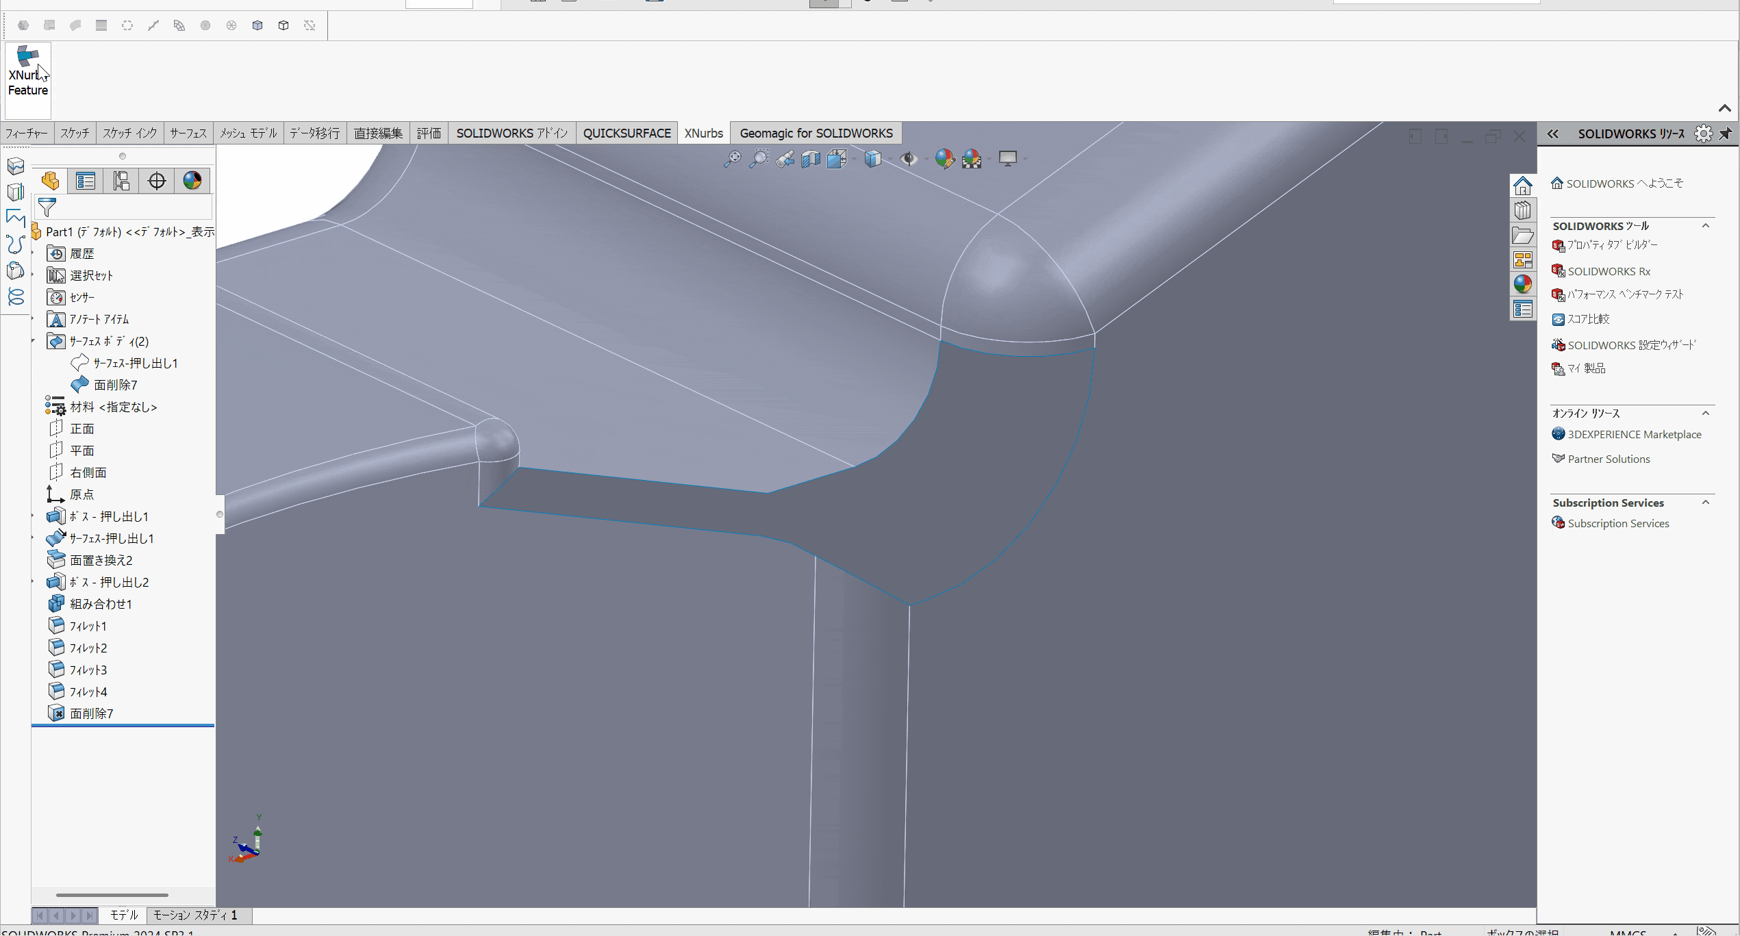Screen dimensions: 1740x936
Task: Click the feature tree filter funnel icon
Action: 47,207
